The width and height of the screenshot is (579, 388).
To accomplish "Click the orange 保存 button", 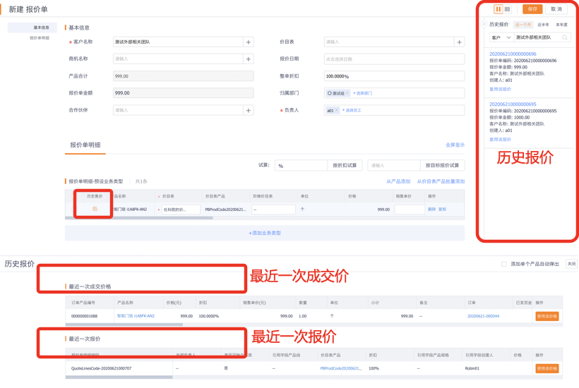I will click(532, 9).
